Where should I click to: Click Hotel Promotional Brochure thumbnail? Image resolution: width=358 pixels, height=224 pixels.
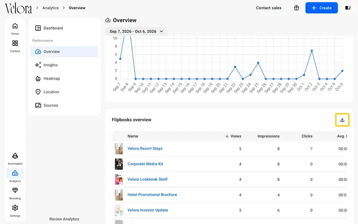coord(119,195)
